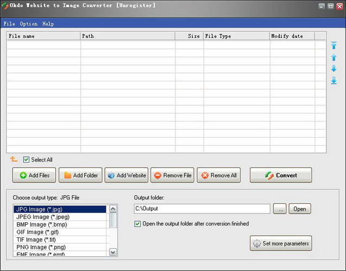Sort by the File Type column header
The width and height of the screenshot is (346, 271).
click(x=236, y=36)
